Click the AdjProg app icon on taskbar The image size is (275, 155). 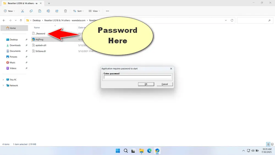pos(157,151)
